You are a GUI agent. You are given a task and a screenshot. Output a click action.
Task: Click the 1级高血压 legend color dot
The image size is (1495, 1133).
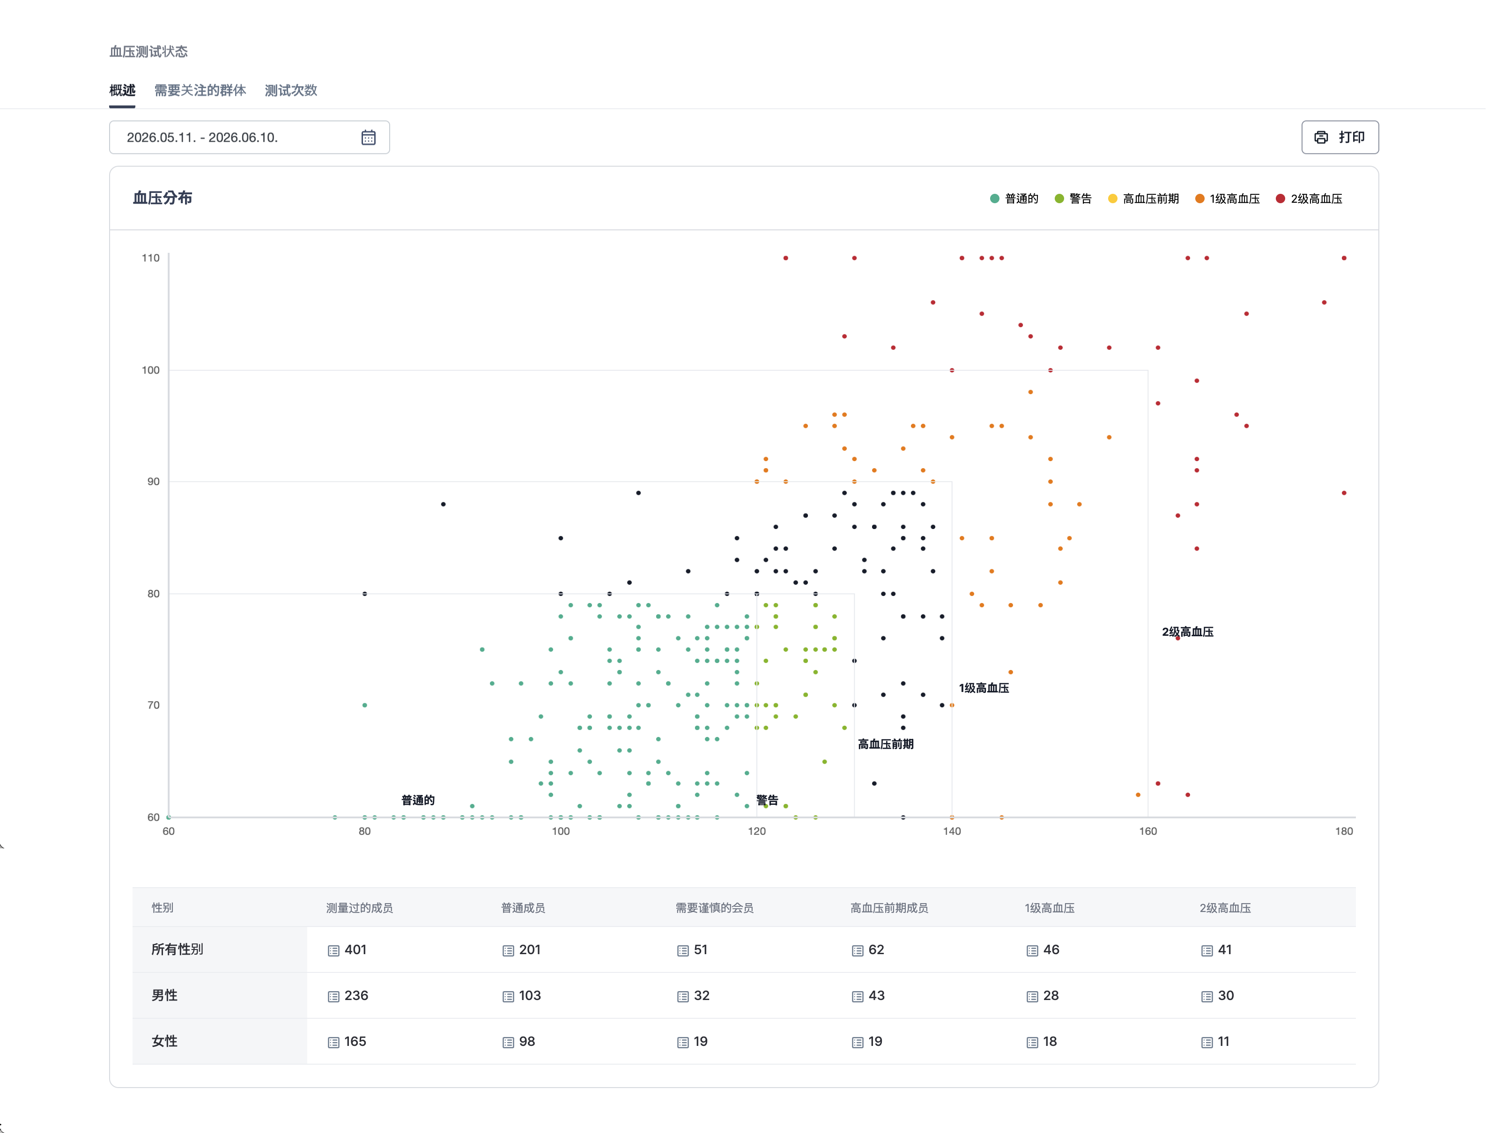click(x=1199, y=199)
